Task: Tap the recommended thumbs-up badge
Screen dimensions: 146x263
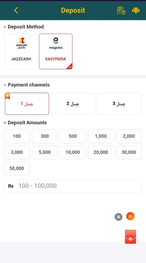Action: pos(7,96)
